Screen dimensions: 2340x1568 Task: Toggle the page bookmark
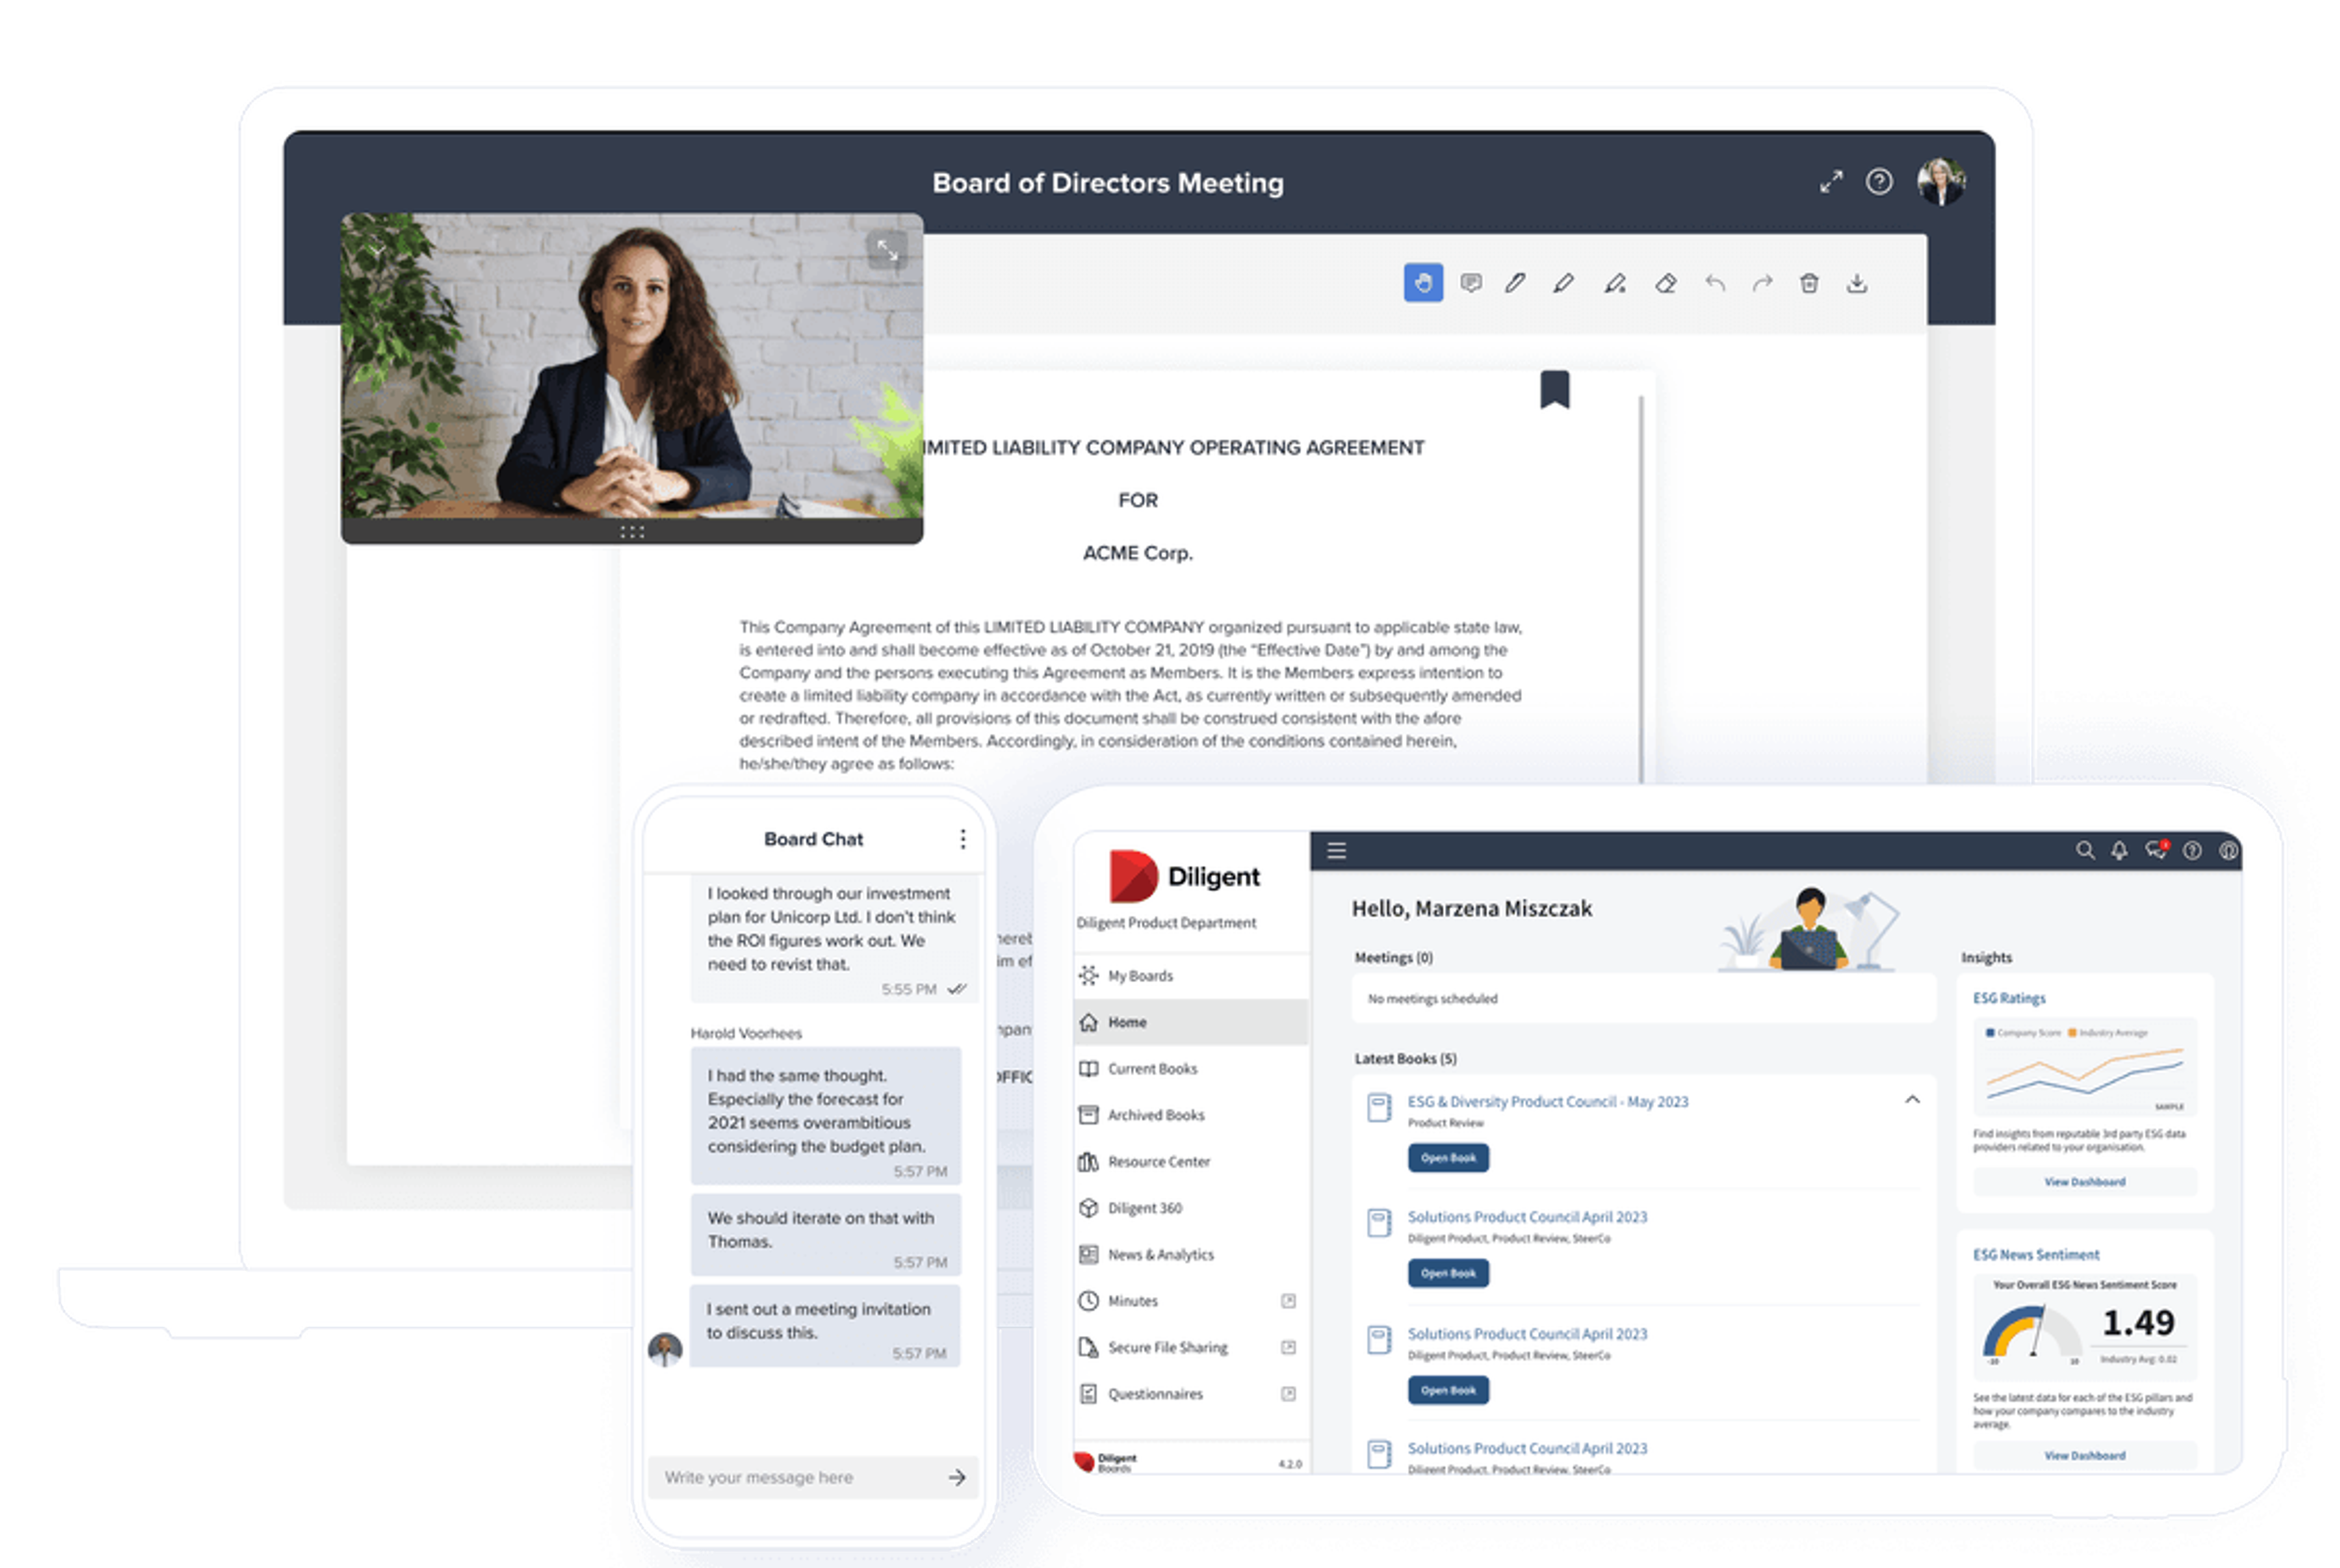pos(1554,389)
